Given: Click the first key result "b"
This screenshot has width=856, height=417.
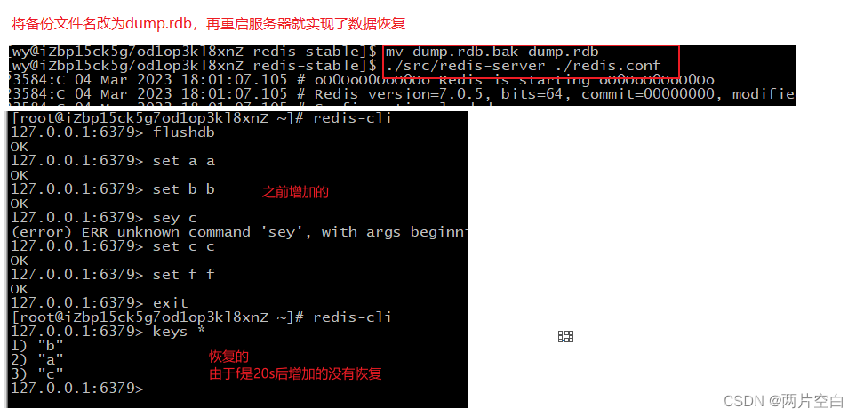Looking at the screenshot, I should pos(37,346).
